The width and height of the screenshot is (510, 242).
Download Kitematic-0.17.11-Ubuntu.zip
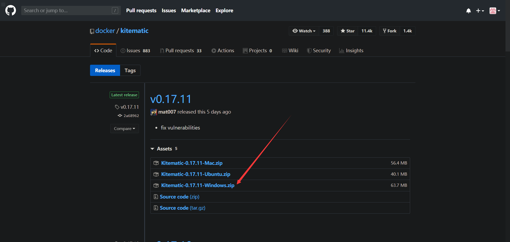point(196,174)
